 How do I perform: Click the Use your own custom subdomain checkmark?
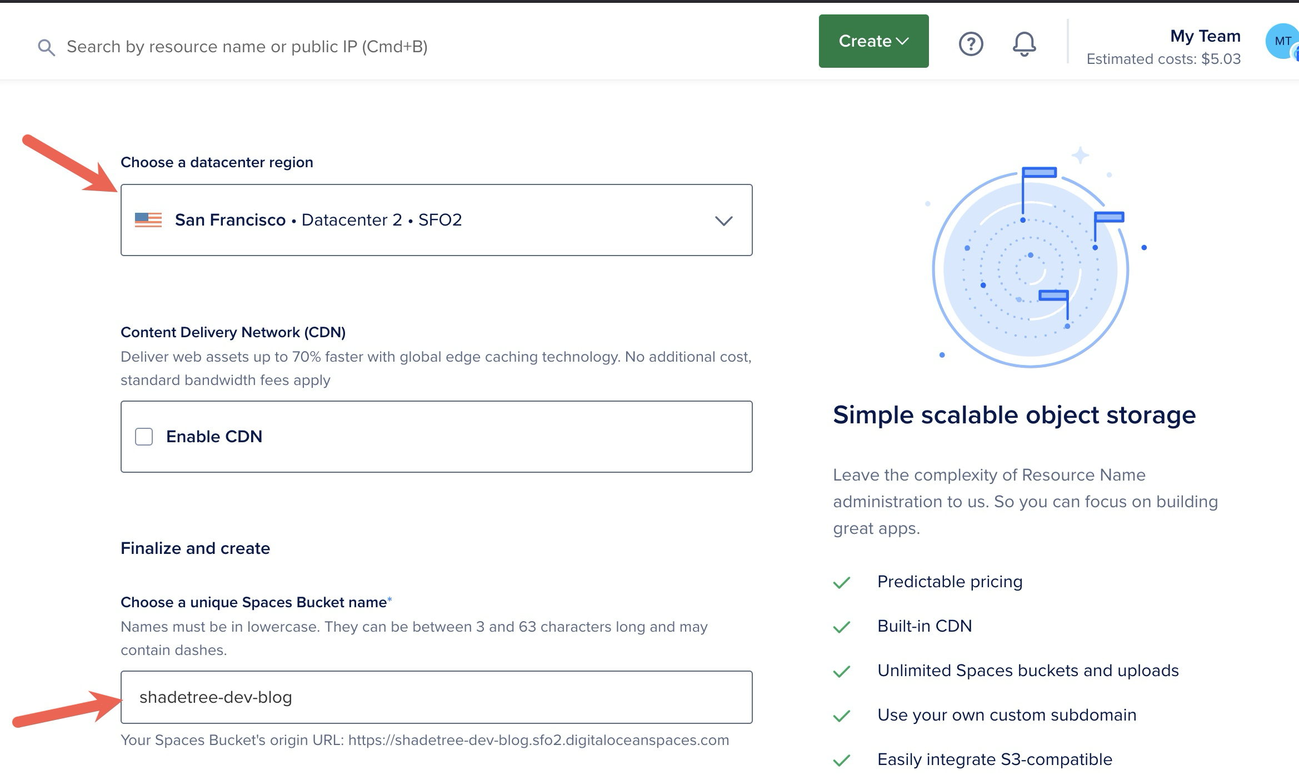coord(842,716)
